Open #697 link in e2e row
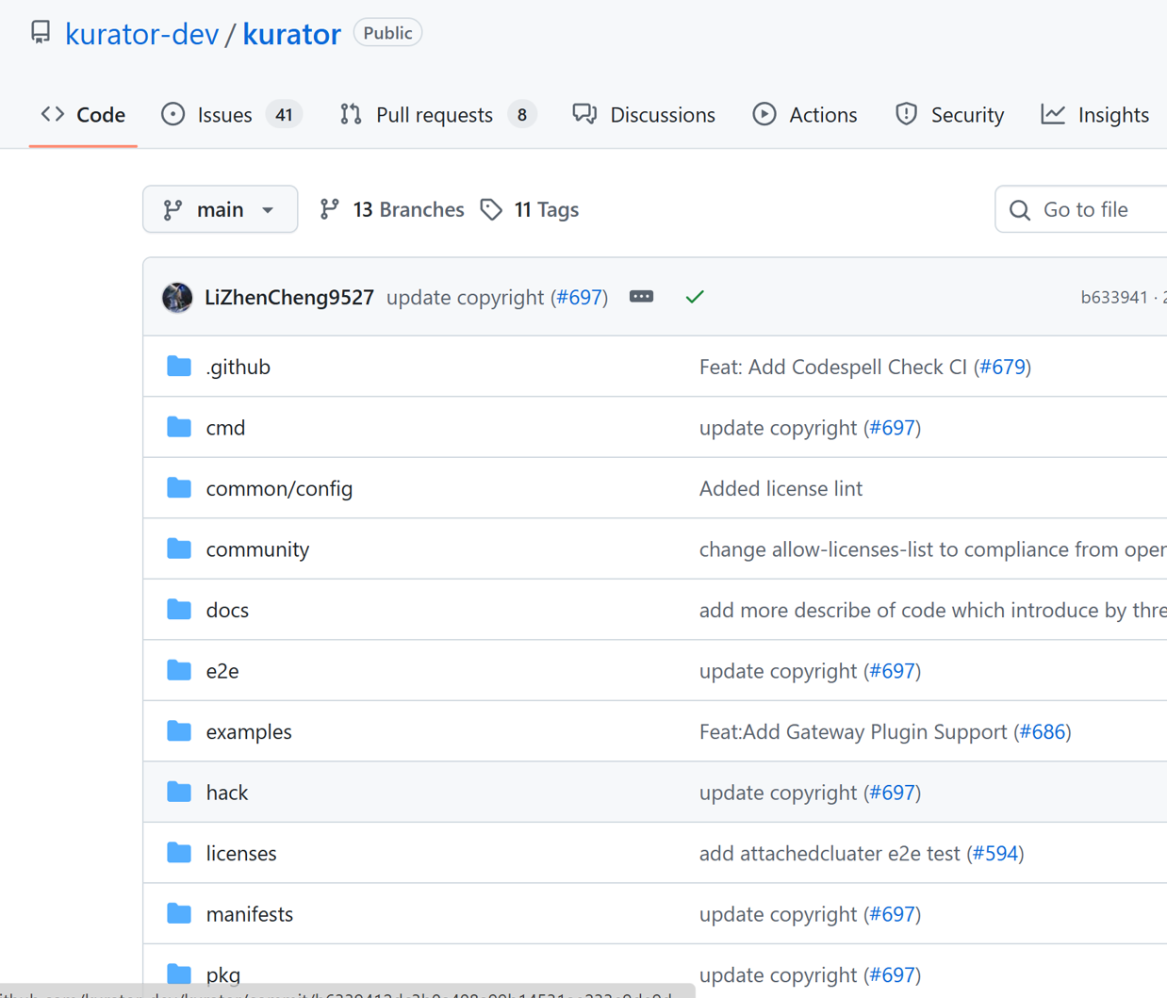 click(893, 671)
